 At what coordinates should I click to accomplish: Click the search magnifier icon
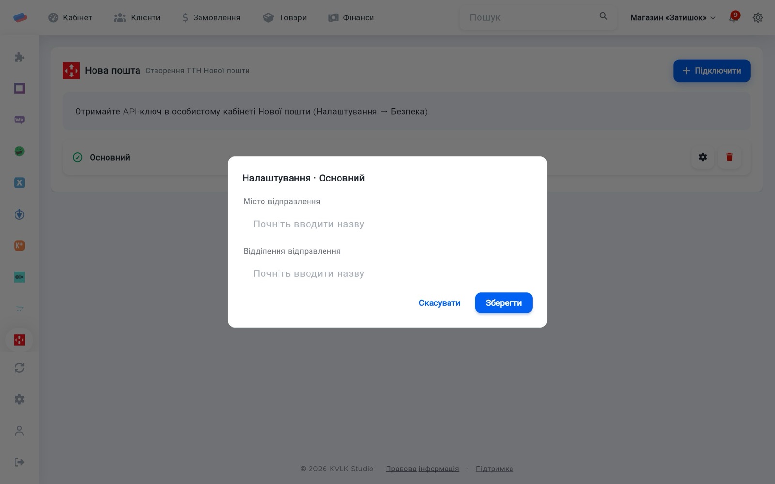[603, 16]
